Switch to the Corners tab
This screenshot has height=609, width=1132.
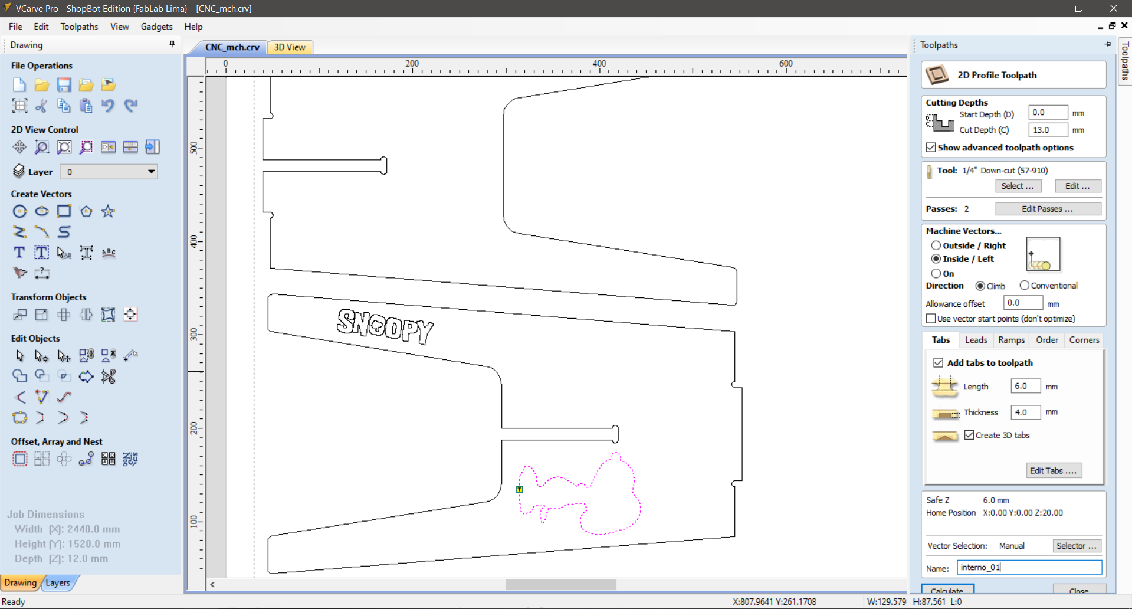[x=1084, y=340]
